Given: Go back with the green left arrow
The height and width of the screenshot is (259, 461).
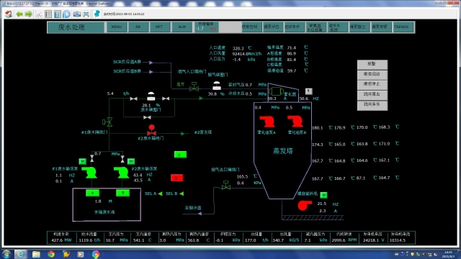Looking at the screenshot, I should (x=19, y=14).
